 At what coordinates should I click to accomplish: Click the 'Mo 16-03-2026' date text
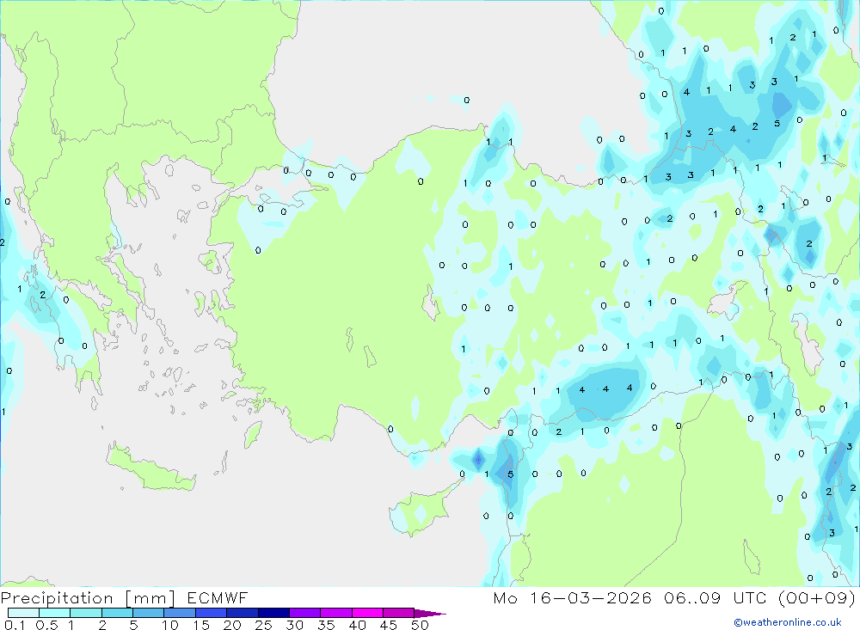click(572, 597)
